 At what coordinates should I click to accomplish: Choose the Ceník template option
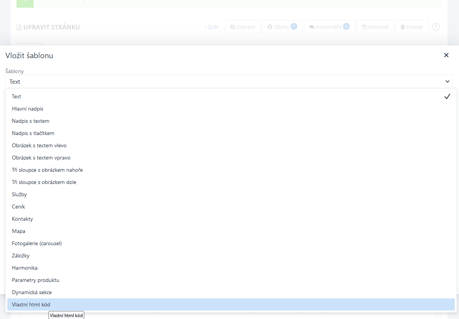pyautogui.click(x=18, y=207)
